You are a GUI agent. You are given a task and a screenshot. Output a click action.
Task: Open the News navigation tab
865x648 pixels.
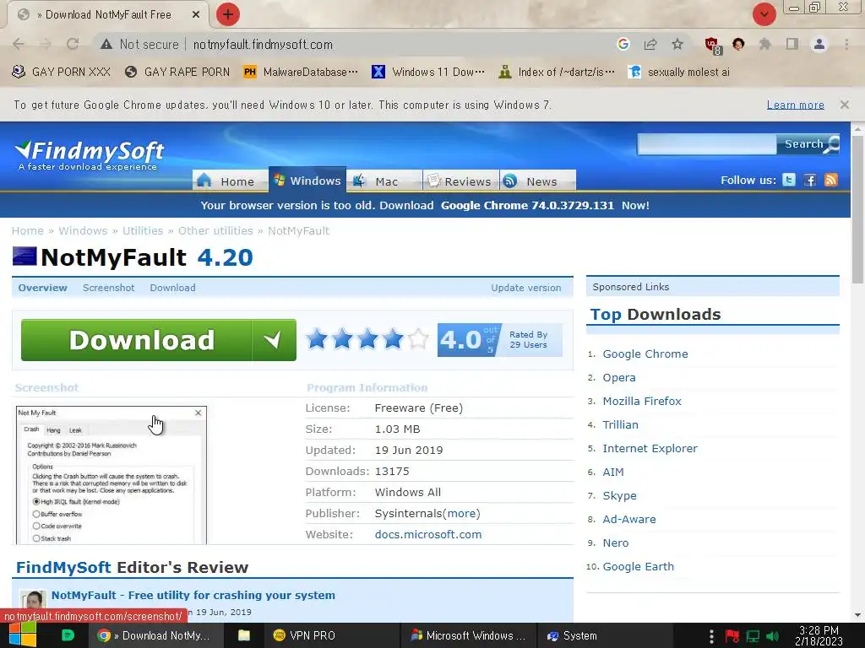(538, 181)
